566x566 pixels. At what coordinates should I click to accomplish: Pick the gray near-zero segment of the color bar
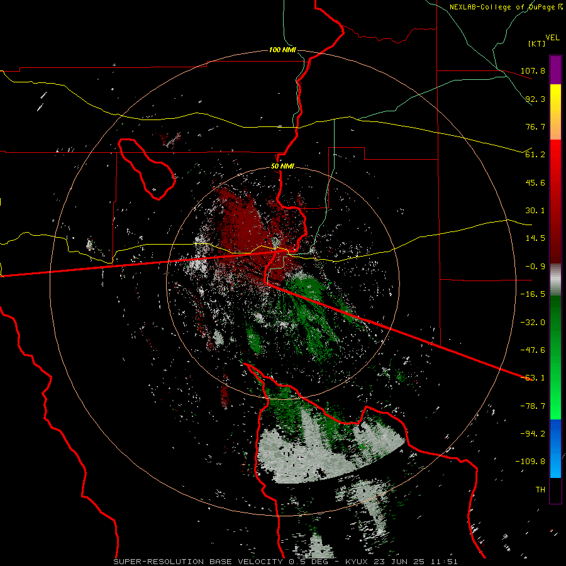[555, 280]
